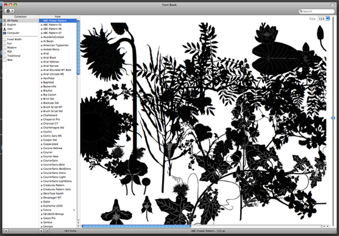This screenshot has width=339, height=236.
Task: Expand the Arial font family
Action: pos(42,54)
